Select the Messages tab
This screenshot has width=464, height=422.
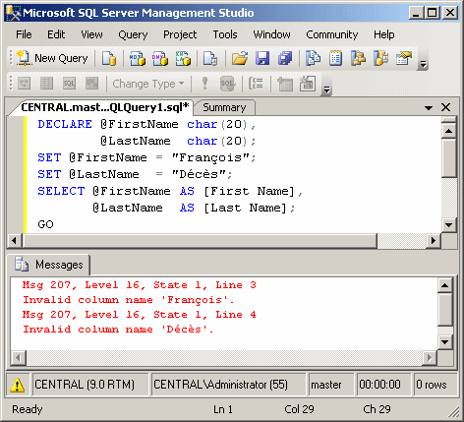pos(48,265)
